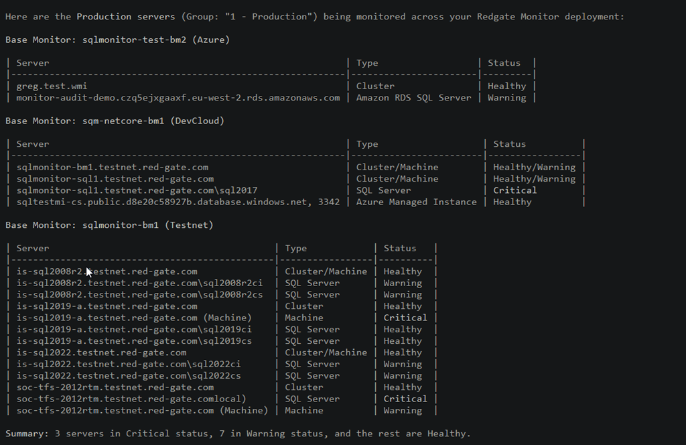The image size is (686, 445).
Task: Click "SQL Server" type in sql2008r2ci row
Action: click(x=312, y=283)
